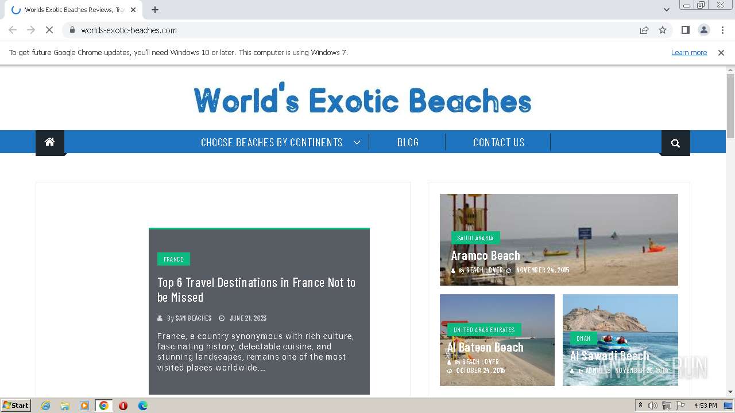Go back to previous page
The width and height of the screenshot is (735, 413).
pos(13,30)
